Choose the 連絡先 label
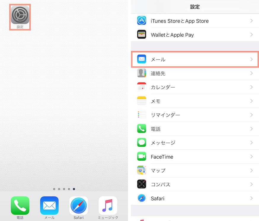This screenshot has width=259, height=221. [158, 73]
